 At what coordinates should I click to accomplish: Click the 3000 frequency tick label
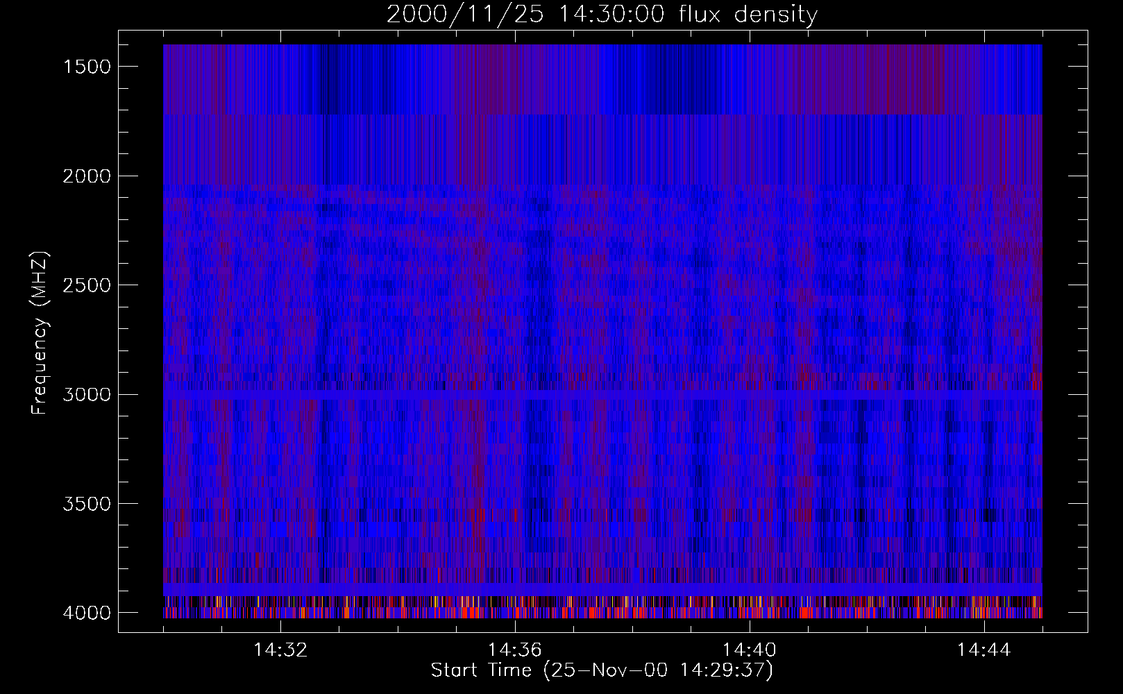tap(87, 395)
